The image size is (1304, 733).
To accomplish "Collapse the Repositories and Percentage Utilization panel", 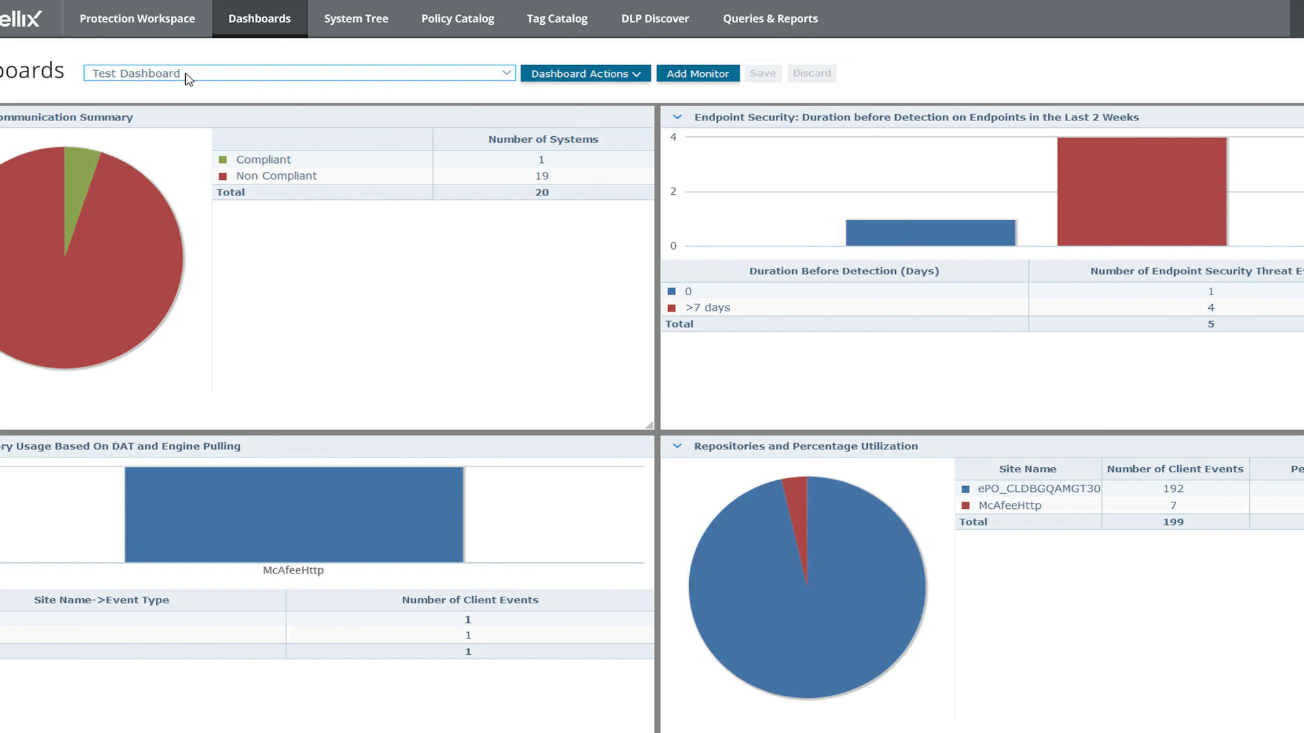I will (x=677, y=446).
